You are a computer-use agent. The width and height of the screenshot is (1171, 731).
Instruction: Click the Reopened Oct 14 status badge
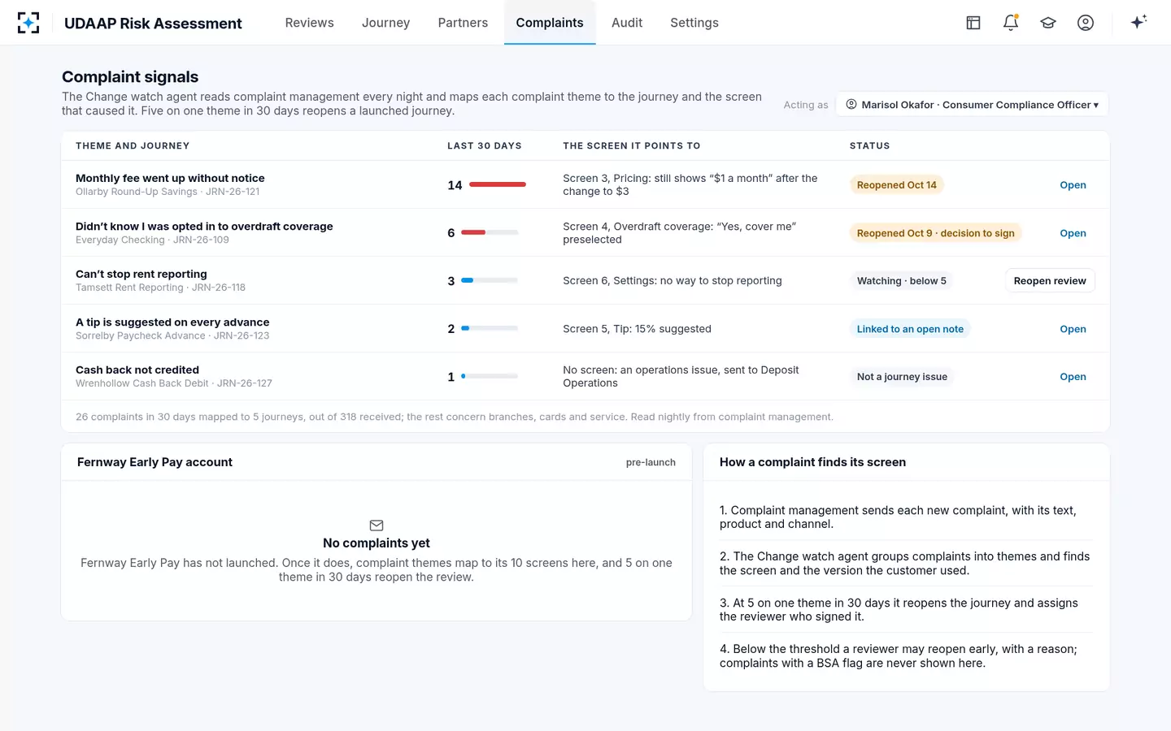(896, 185)
